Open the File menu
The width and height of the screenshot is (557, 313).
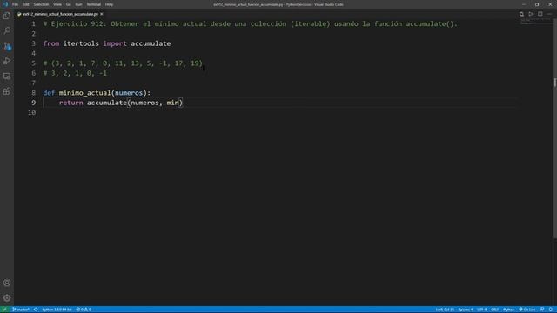point(15,4)
